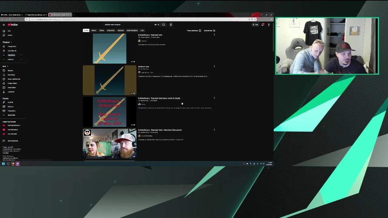Switch to the second browser tab
Screen dimensions: 388x218
point(35,15)
